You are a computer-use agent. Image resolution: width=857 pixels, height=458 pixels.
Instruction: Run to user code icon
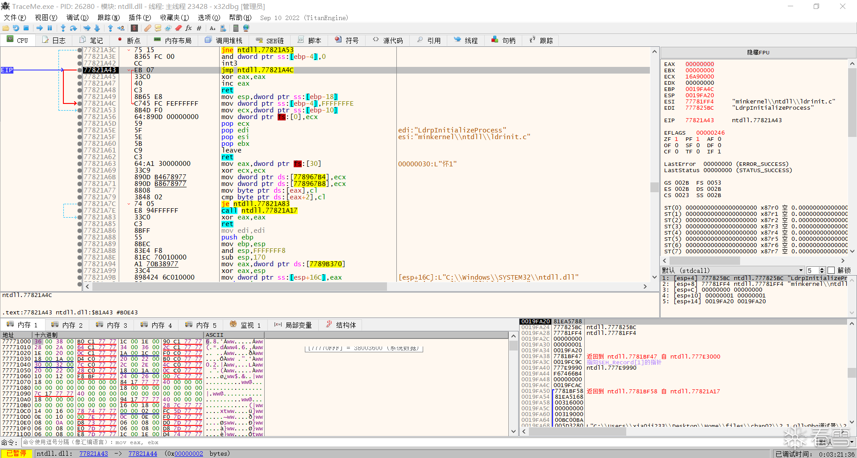click(121, 28)
